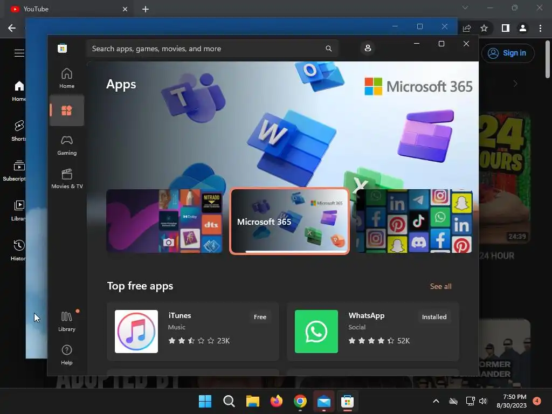This screenshot has height=414, width=552.
Task: Toggle Chrome side panel icon
Action: (506, 28)
